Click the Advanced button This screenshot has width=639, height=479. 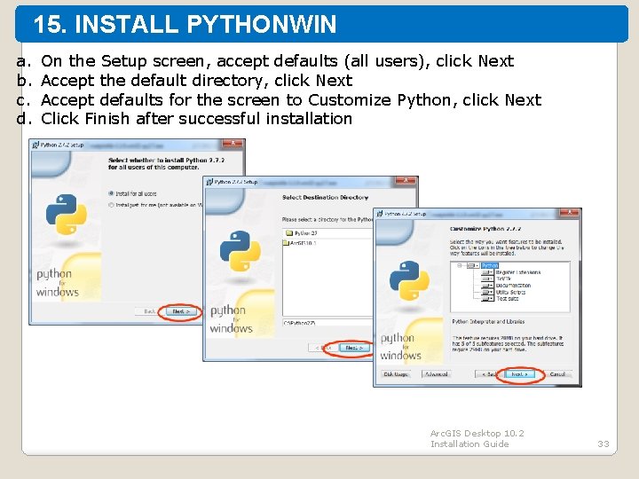[x=437, y=374]
